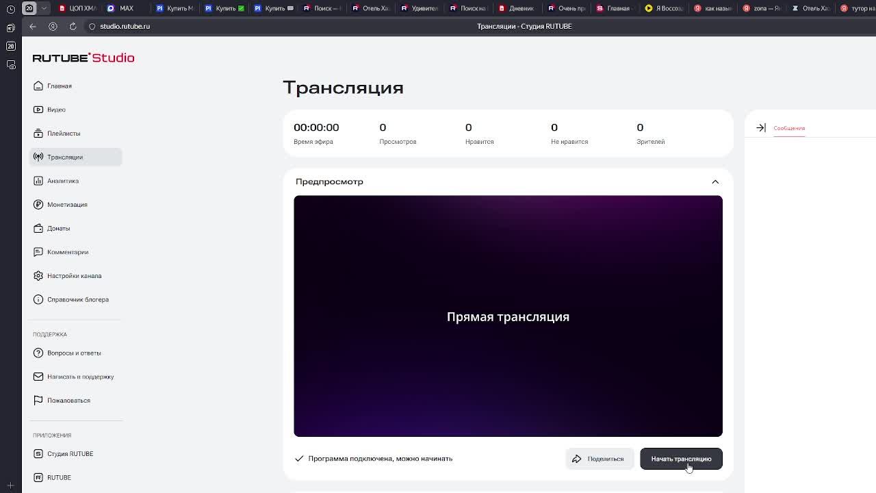Image resolution: width=876 pixels, height=493 pixels.
Task: Click the Видео sidebar icon
Action: pos(38,110)
